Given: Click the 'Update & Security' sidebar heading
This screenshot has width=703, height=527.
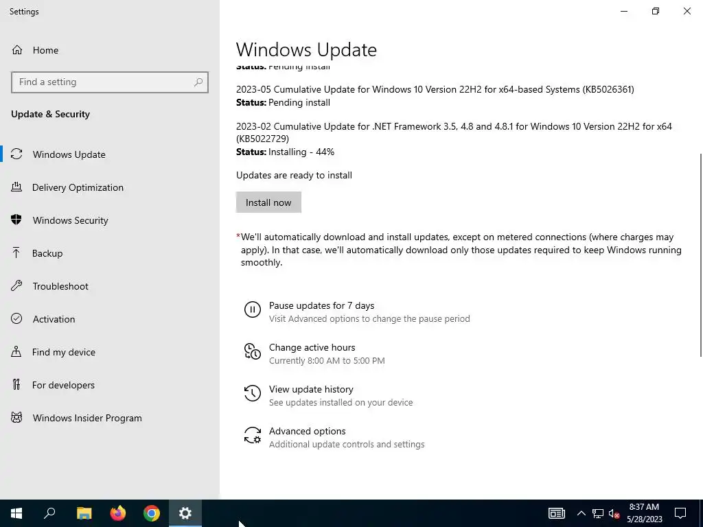Looking at the screenshot, I should click(x=50, y=114).
